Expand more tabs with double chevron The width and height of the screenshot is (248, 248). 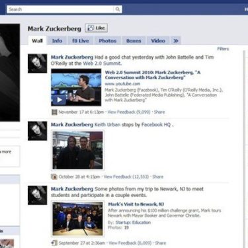(176, 41)
